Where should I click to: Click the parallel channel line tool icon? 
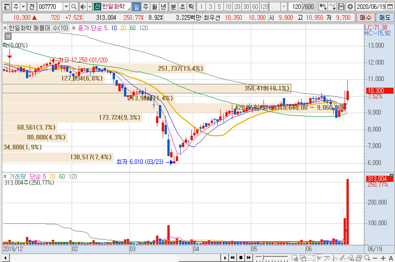tap(343, 258)
